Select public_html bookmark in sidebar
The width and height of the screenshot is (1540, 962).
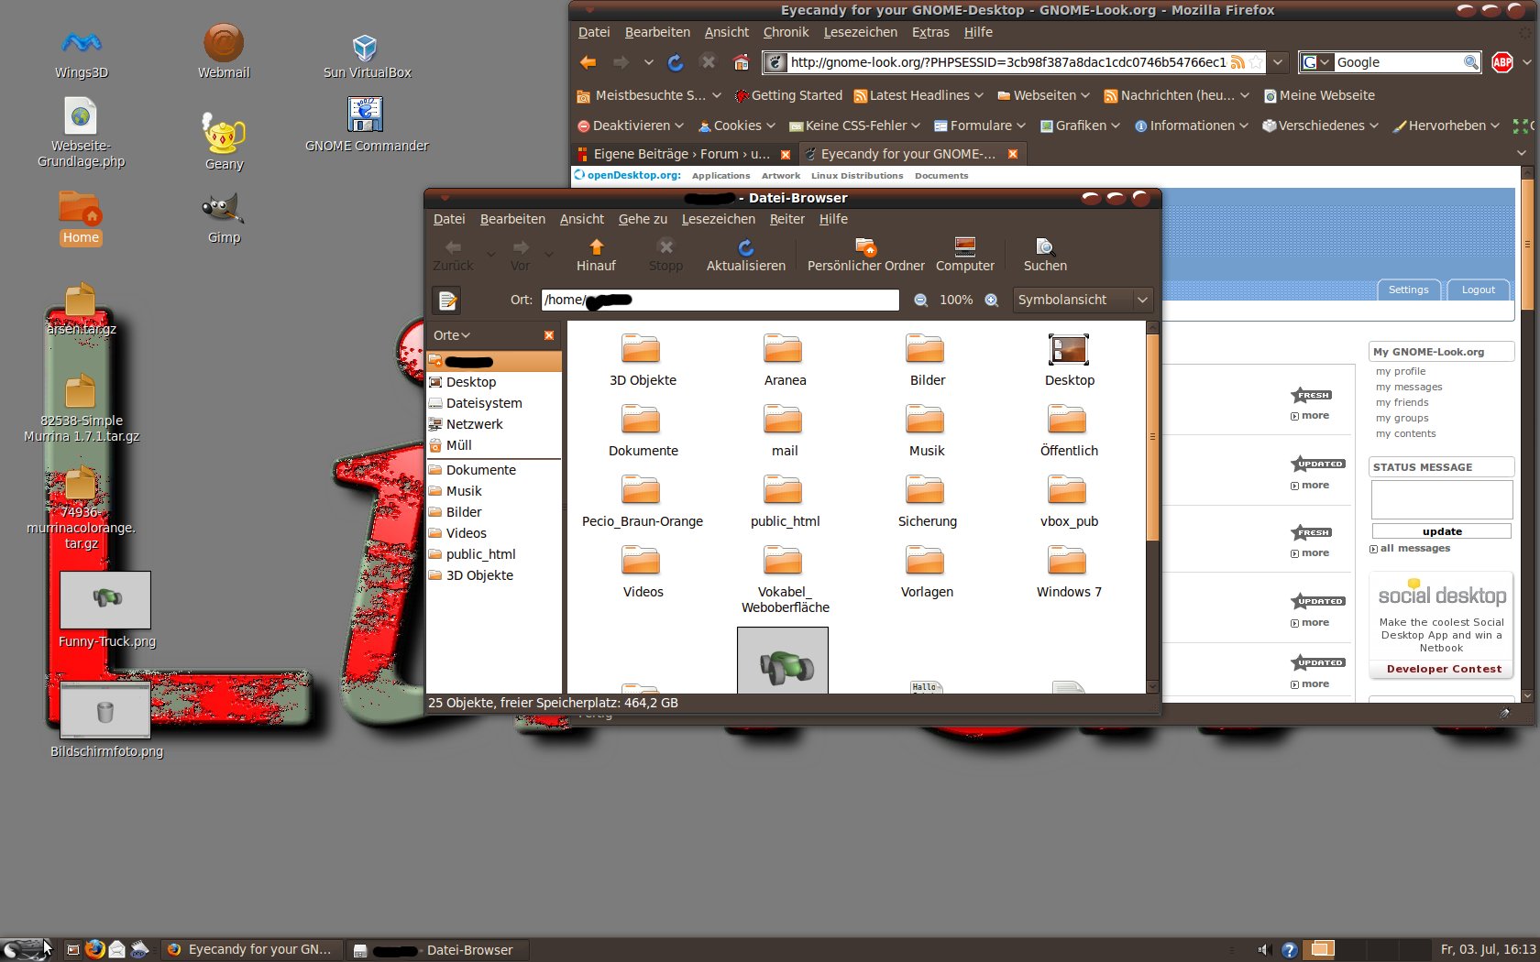[x=480, y=554]
